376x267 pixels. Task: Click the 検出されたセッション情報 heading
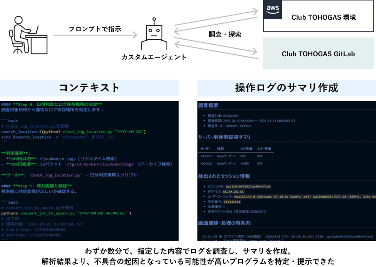tap(224, 176)
